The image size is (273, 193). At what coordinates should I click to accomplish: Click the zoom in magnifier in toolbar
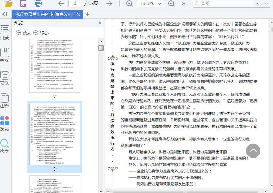tap(171, 4)
